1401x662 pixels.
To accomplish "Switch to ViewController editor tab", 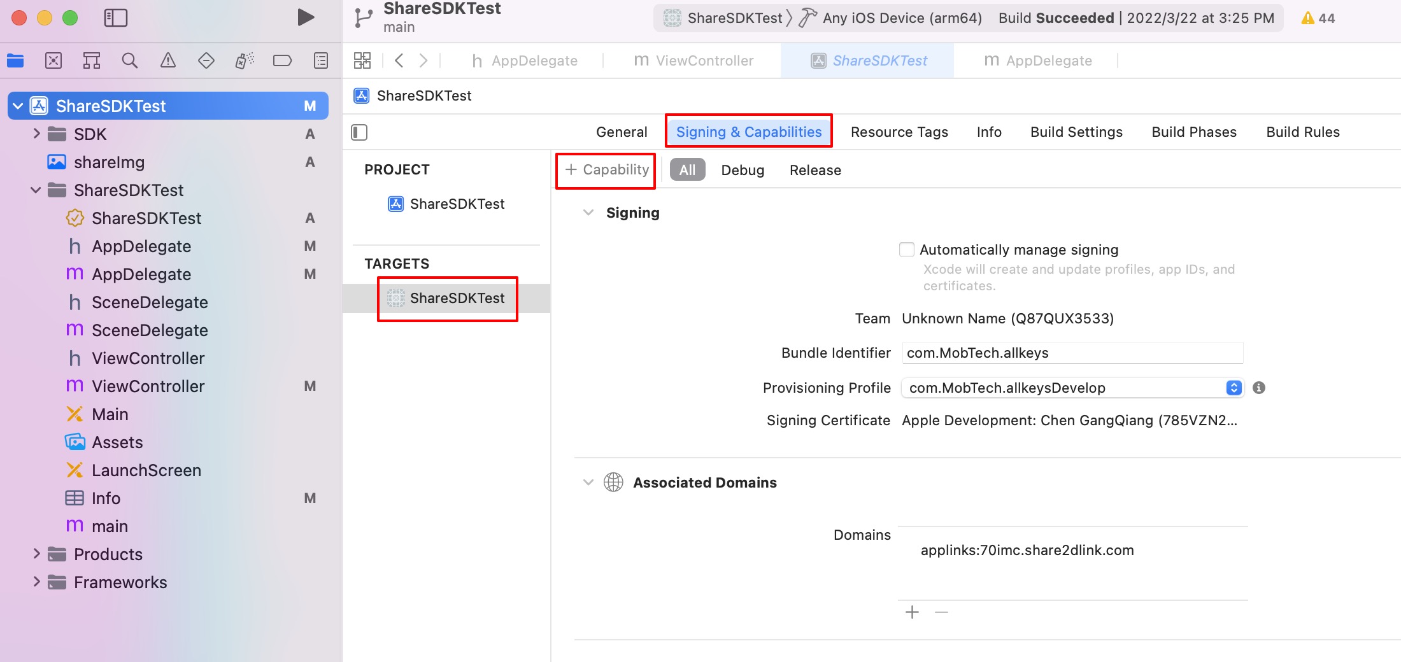I will tap(693, 60).
